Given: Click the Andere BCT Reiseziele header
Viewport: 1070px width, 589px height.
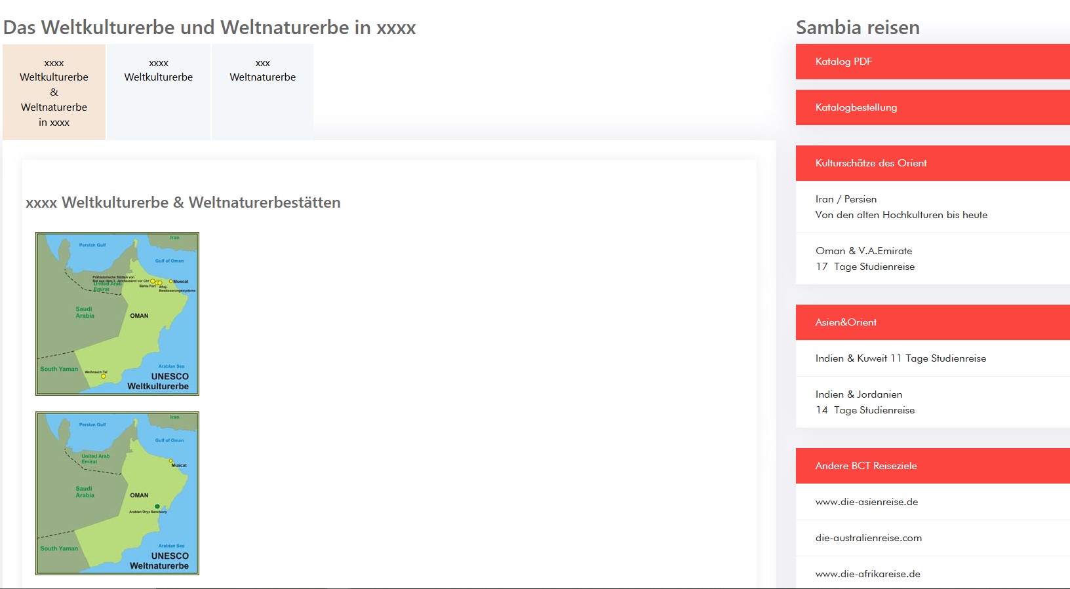Looking at the screenshot, I should tap(933, 466).
